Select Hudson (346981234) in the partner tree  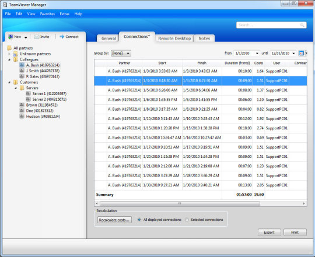point(43,117)
